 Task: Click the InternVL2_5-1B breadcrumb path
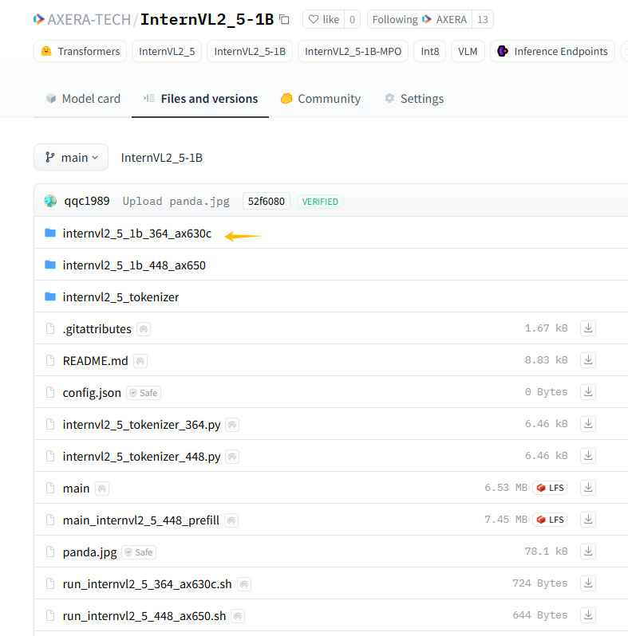click(162, 157)
